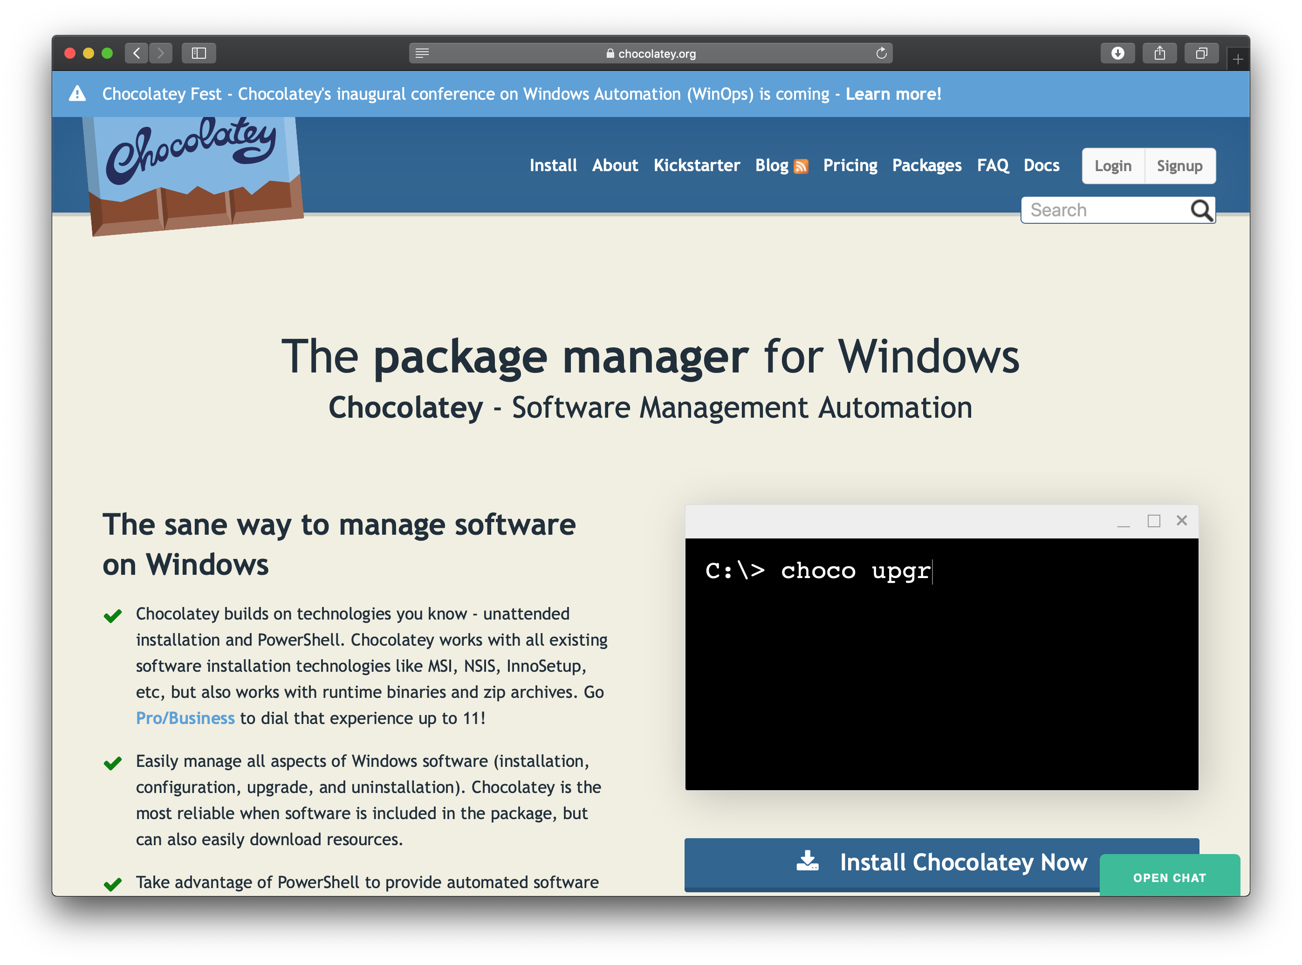Open the Pricing nav item
The image size is (1302, 965).
click(x=850, y=165)
